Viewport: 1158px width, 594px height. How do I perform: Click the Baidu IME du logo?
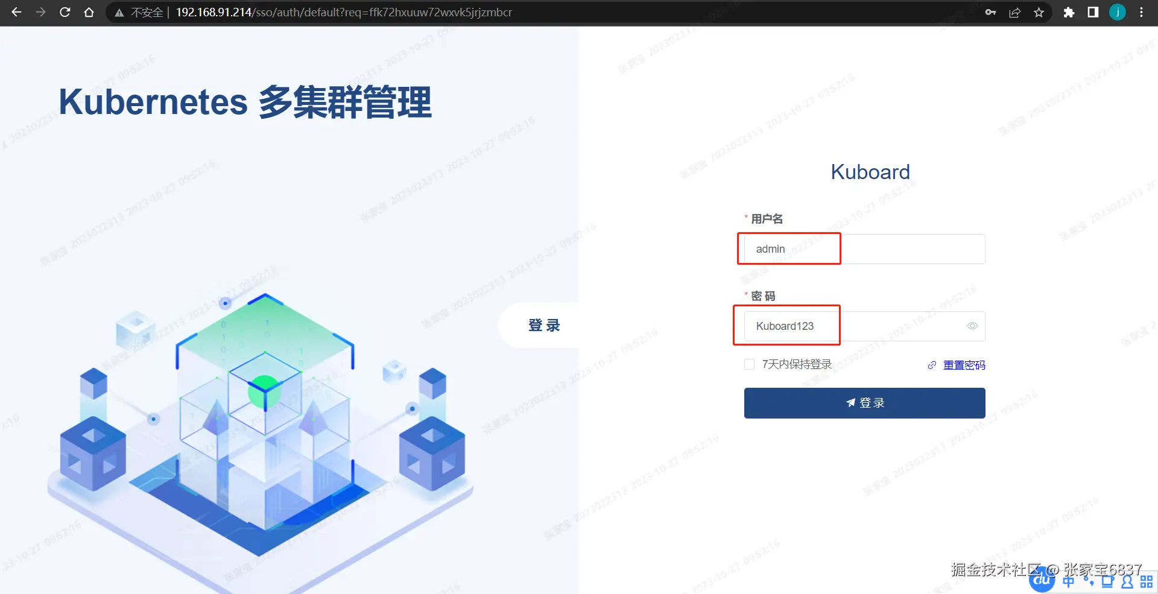click(x=1042, y=580)
